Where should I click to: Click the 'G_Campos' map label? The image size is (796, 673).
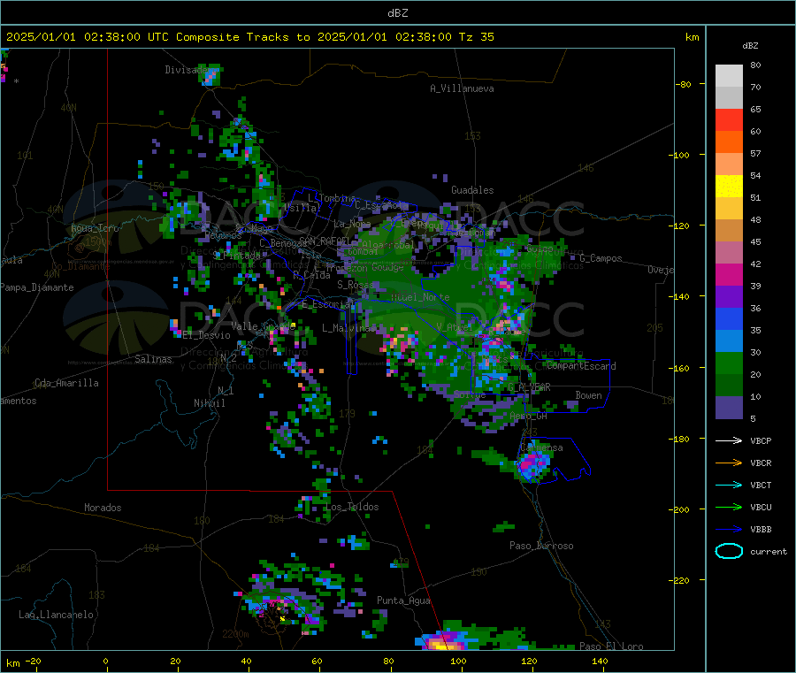tap(601, 258)
